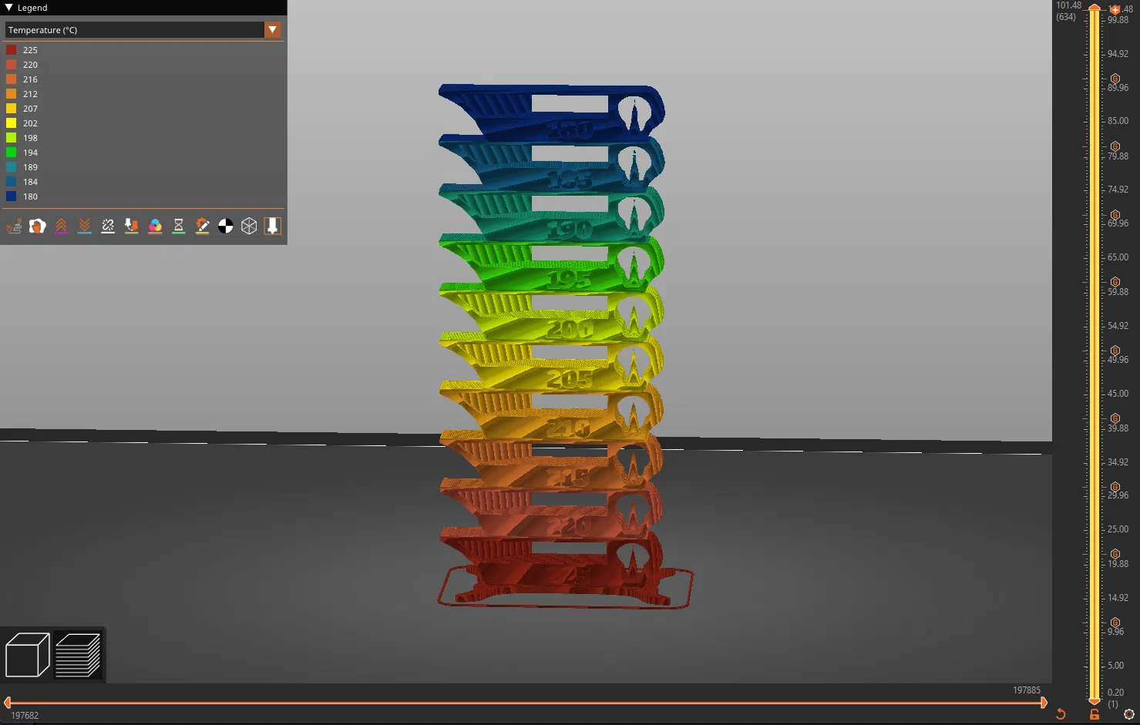Toggle tool changes visibility icon
This screenshot has width=1140, height=725.
point(132,226)
